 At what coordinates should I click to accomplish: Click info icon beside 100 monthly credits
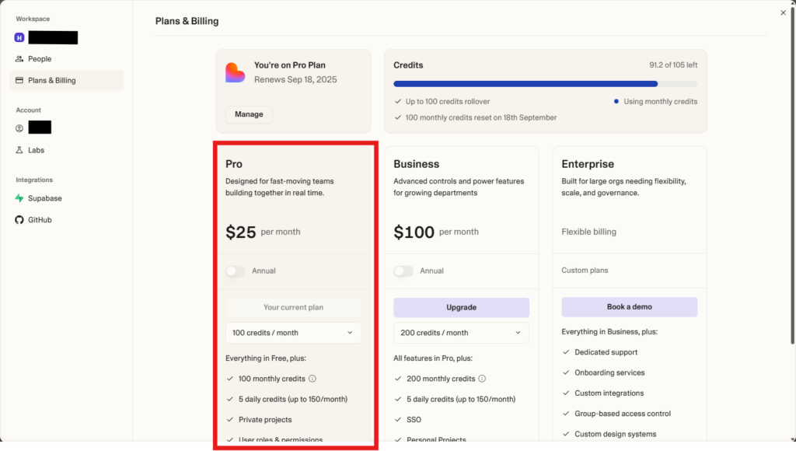click(x=312, y=379)
